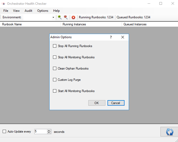Enable Clean Orphan Runbooks option
The width and height of the screenshot is (178, 142).
[54, 68]
